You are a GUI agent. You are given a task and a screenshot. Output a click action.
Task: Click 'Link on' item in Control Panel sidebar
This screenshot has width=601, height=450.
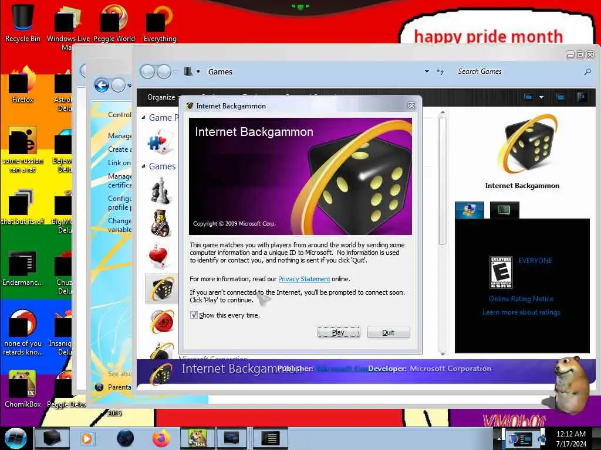(x=119, y=163)
